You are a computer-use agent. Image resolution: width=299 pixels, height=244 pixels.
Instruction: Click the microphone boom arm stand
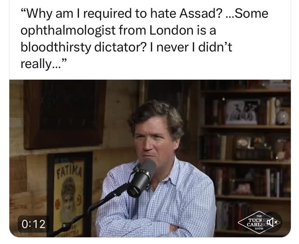(90, 209)
